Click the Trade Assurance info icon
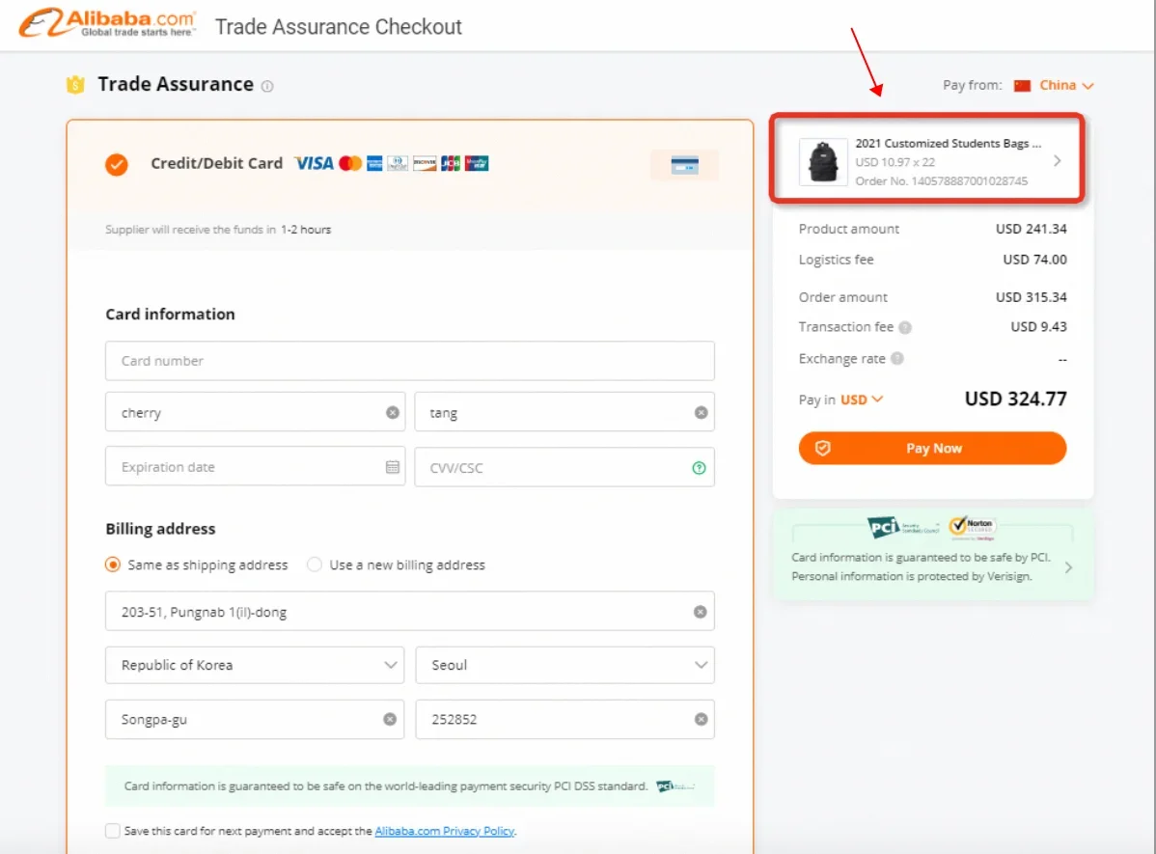This screenshot has height=854, width=1156. (268, 86)
